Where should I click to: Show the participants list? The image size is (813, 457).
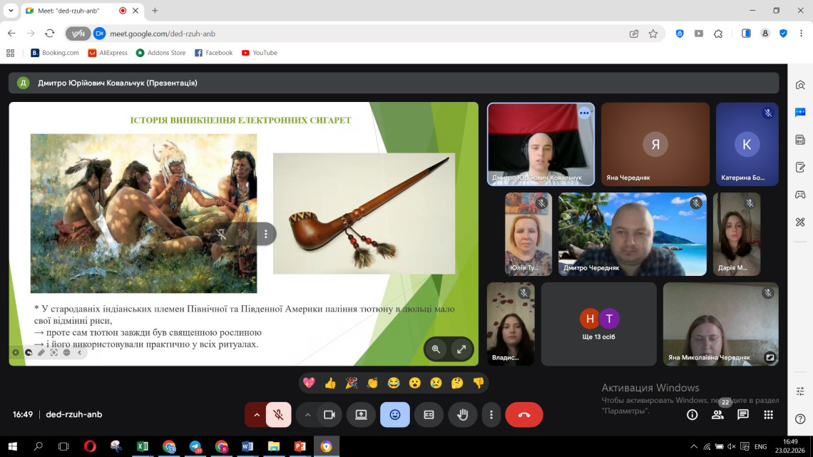tap(717, 414)
